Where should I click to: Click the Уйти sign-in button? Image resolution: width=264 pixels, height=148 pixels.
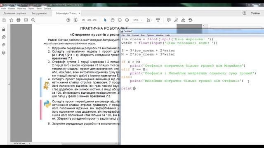point(255,13)
